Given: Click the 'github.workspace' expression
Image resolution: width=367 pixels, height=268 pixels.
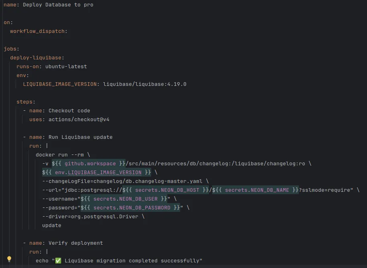Looking at the screenshot, I should (90, 164).
